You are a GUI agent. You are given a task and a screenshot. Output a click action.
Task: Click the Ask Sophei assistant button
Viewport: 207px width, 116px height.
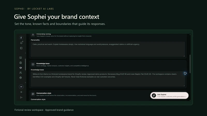coord(169,95)
